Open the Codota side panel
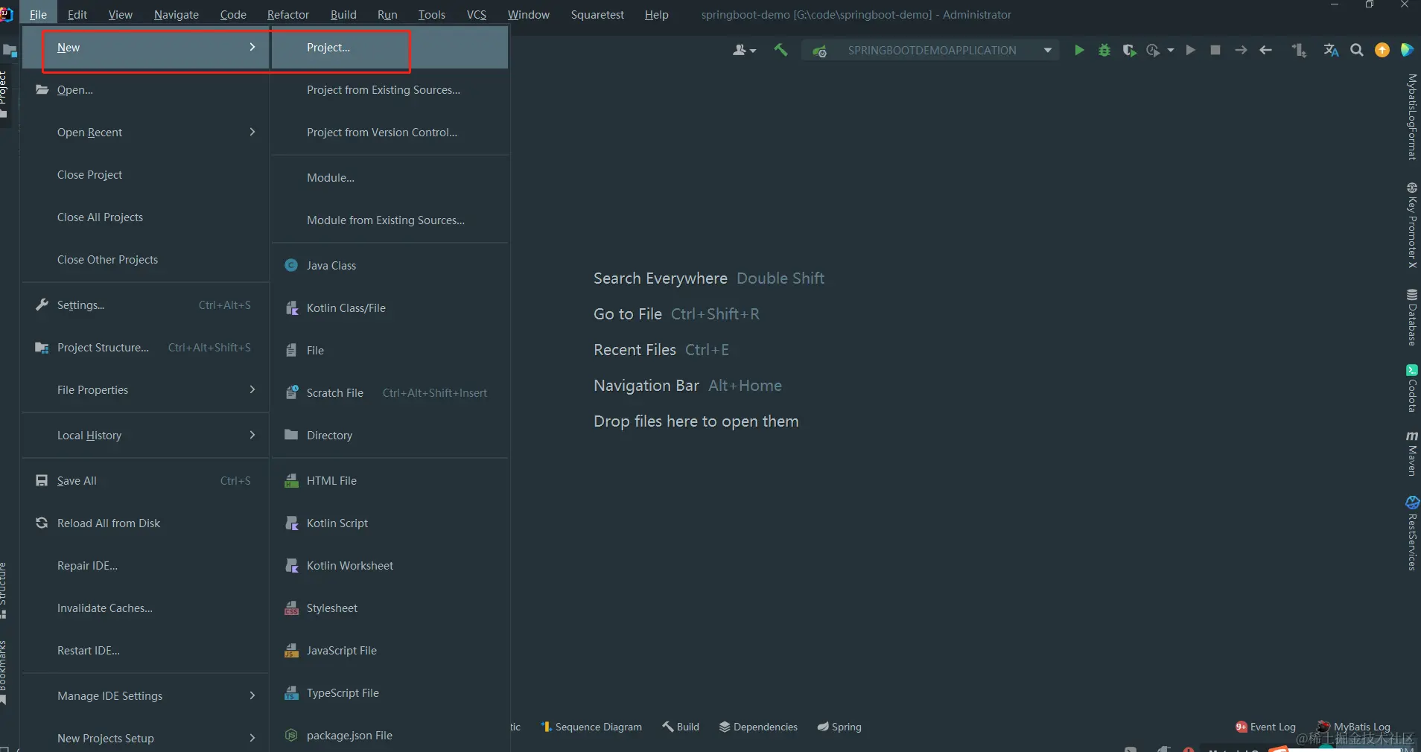 pyautogui.click(x=1411, y=388)
